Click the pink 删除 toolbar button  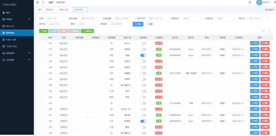point(63,31)
